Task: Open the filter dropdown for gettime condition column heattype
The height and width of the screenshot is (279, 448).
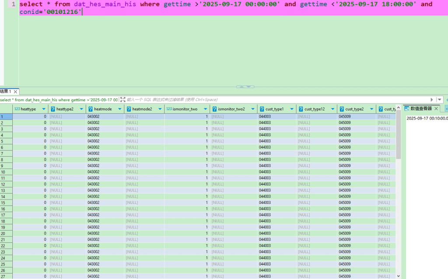Action: pyautogui.click(x=43, y=109)
